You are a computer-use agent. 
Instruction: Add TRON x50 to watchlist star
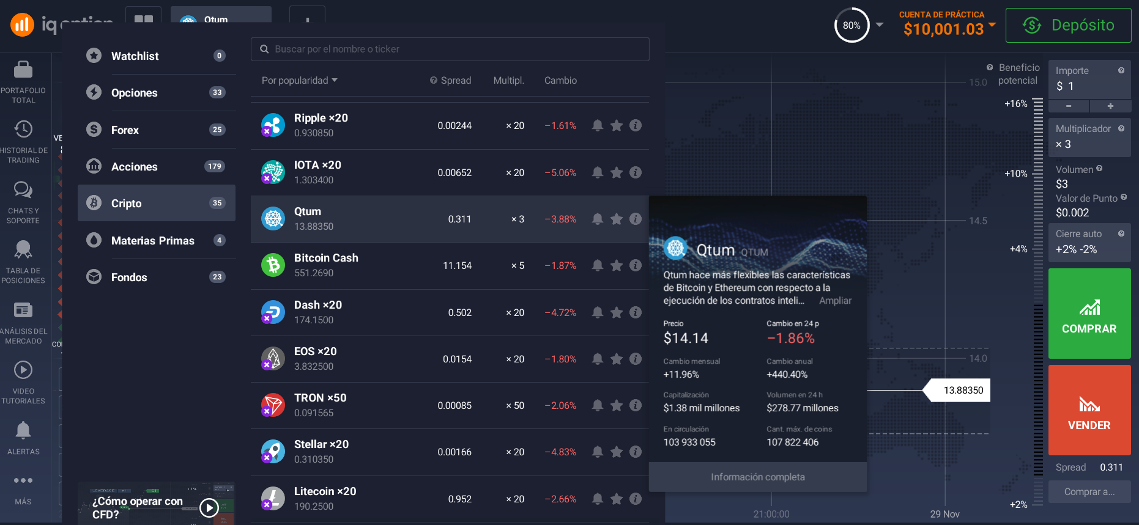617,405
